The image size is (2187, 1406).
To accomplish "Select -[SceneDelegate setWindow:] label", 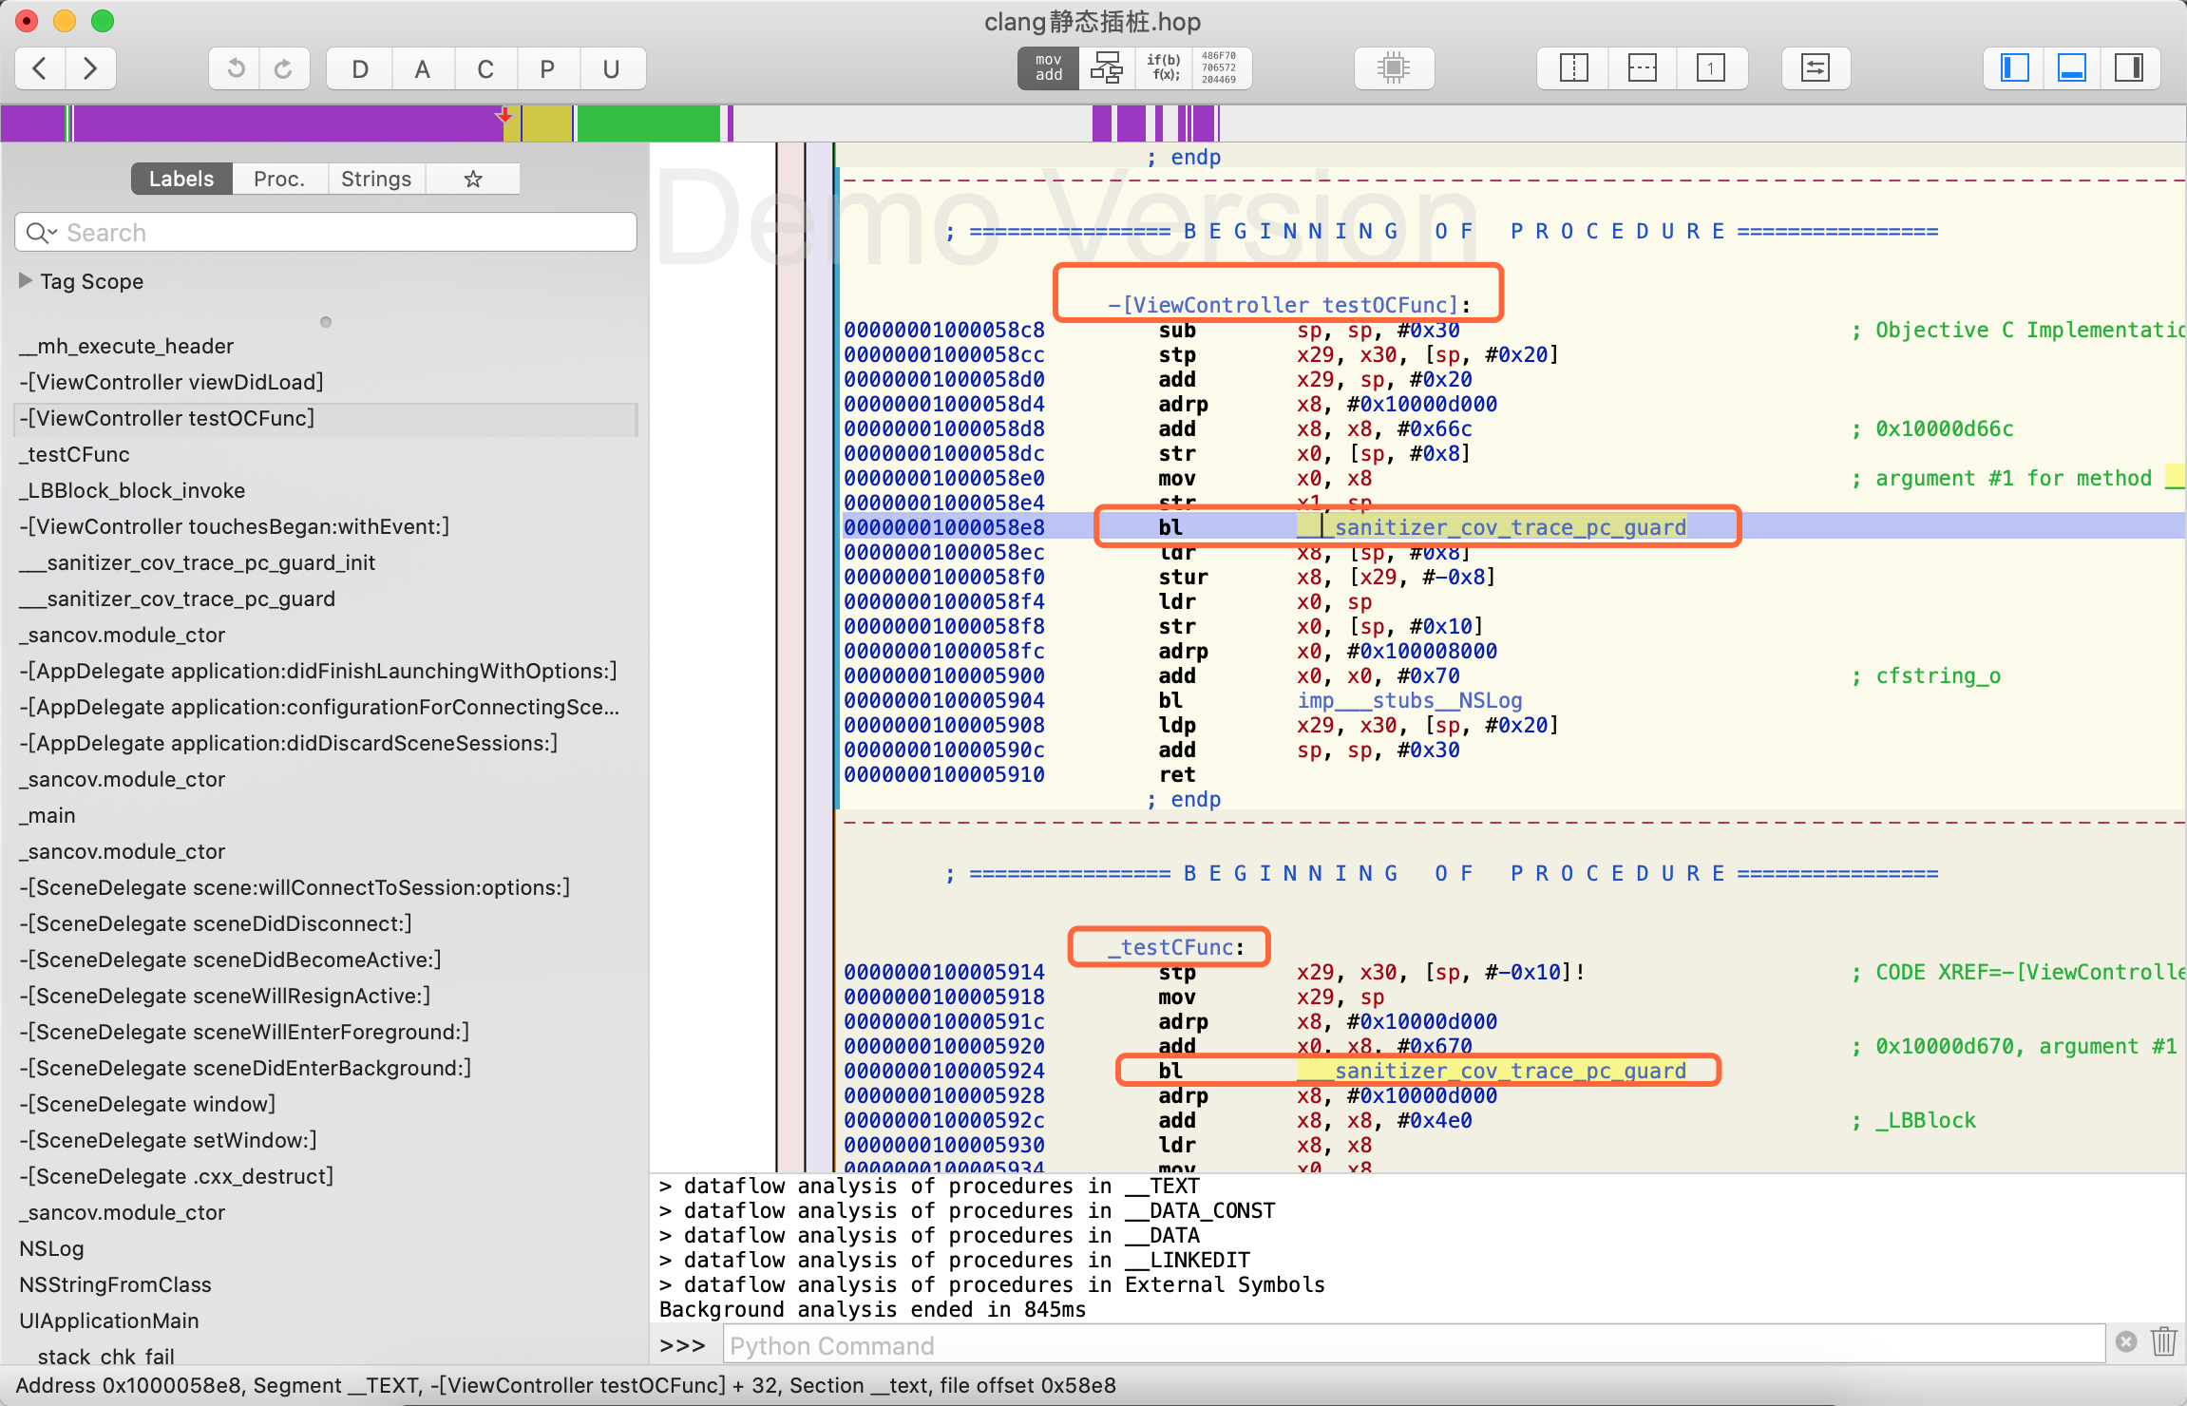I will [168, 1140].
